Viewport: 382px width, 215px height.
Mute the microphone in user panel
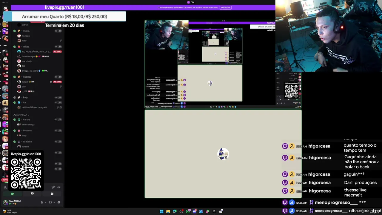pyautogui.click(x=42, y=202)
